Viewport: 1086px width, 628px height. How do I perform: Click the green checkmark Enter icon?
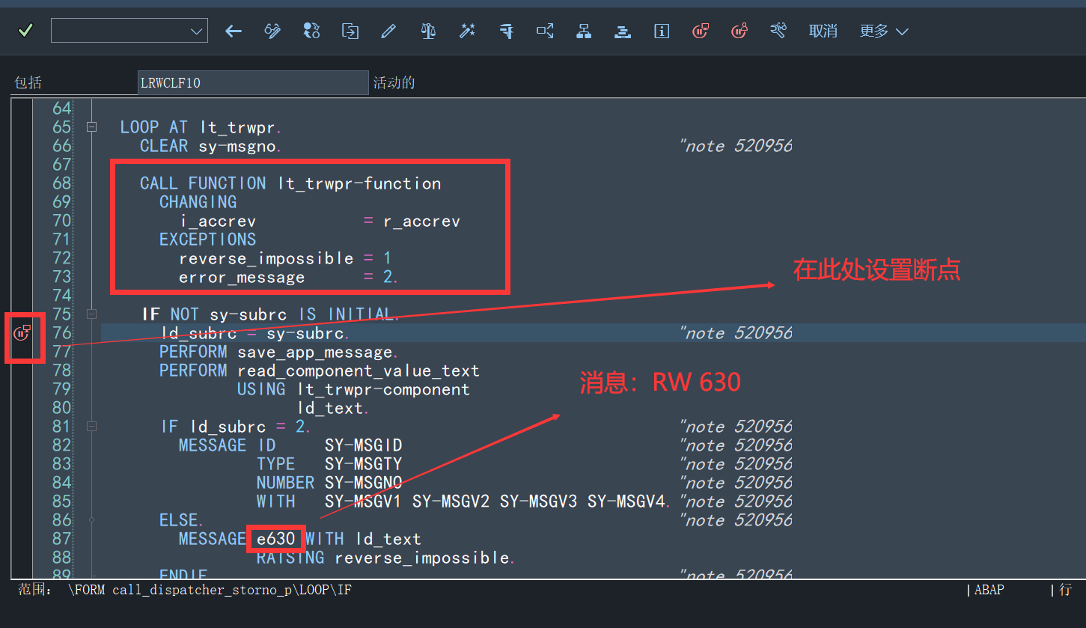(25, 31)
